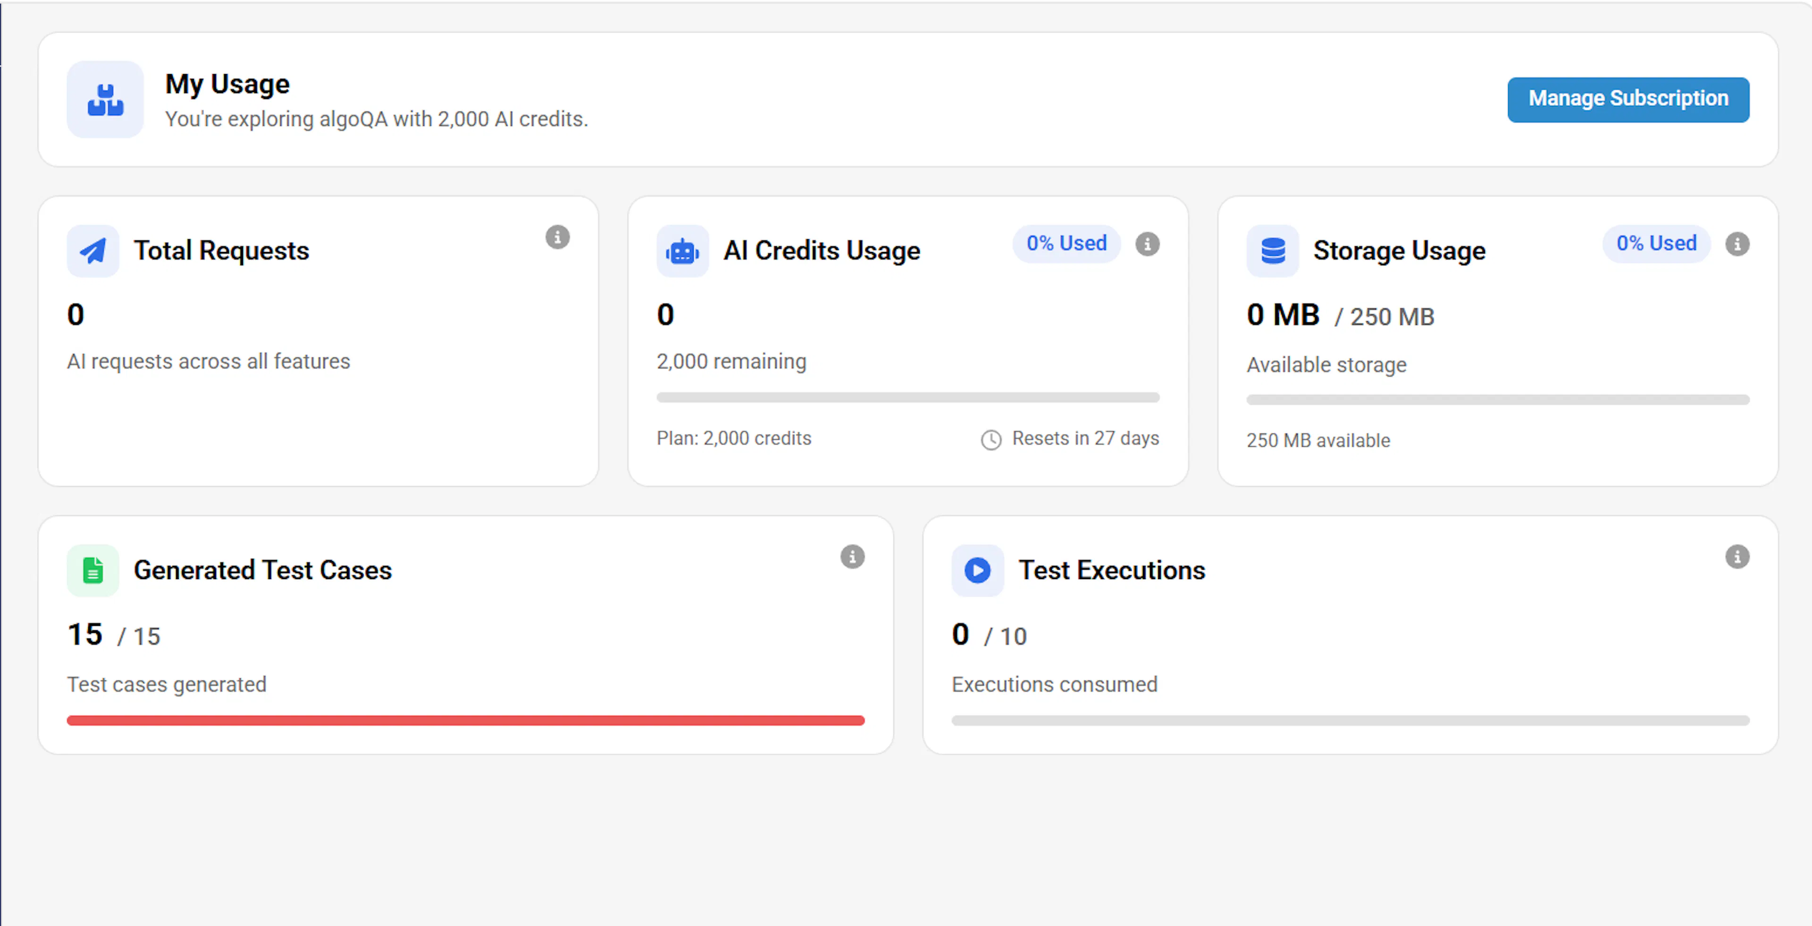Click the '0 MB' storage value

[x=1283, y=314]
